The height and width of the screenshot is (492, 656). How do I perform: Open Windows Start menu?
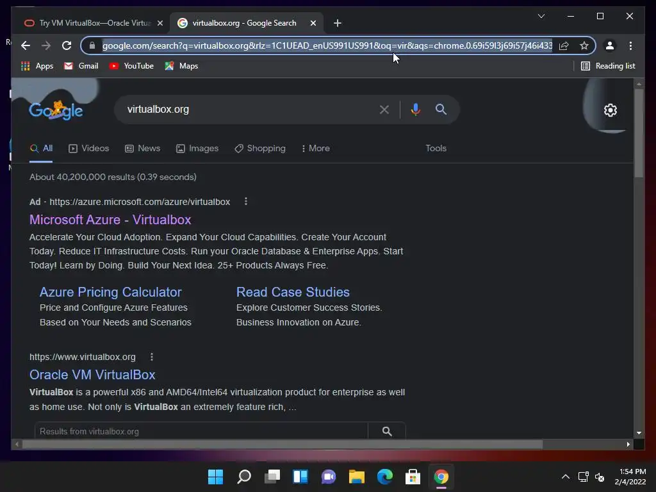pyautogui.click(x=215, y=477)
